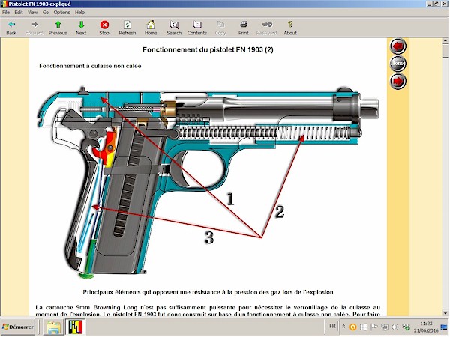Click the volume speaker icon in the tray
The image size is (450, 337).
click(395, 327)
